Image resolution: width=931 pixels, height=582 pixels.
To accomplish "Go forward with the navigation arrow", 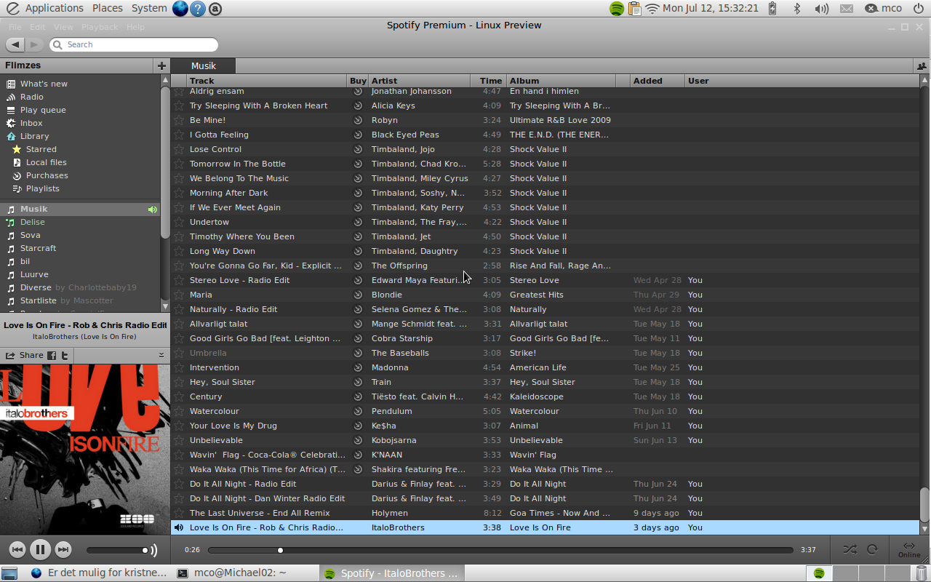I will click(34, 45).
